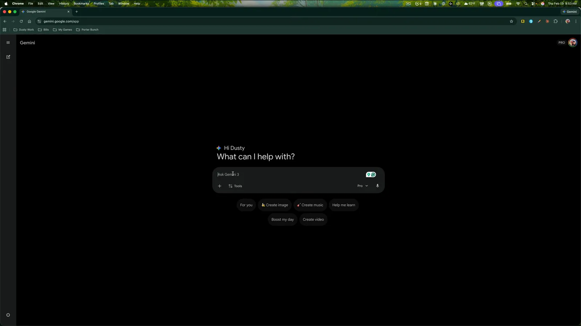
Task: Click the Ask Gemini 3 text field
Action: [x=289, y=175]
